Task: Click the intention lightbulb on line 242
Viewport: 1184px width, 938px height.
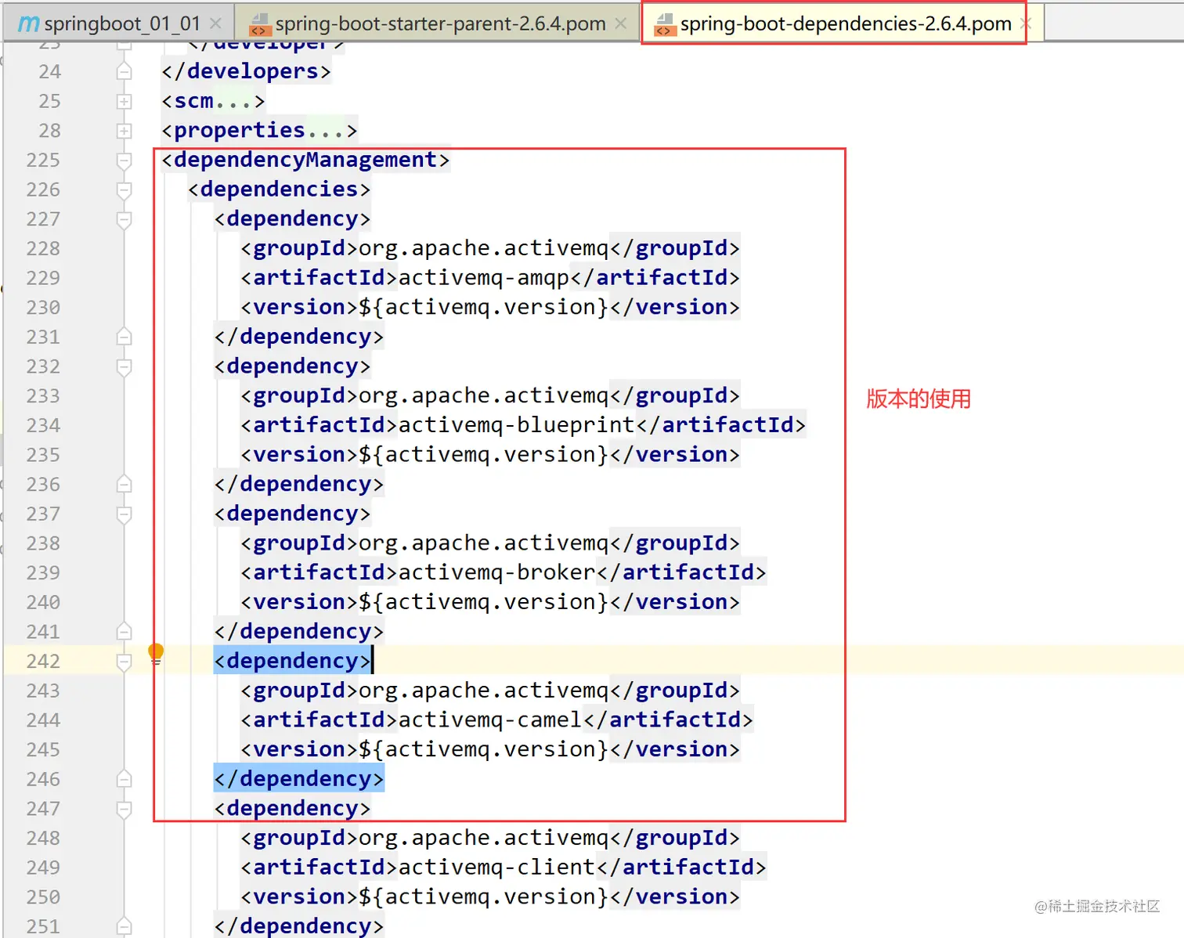Action: click(x=156, y=654)
